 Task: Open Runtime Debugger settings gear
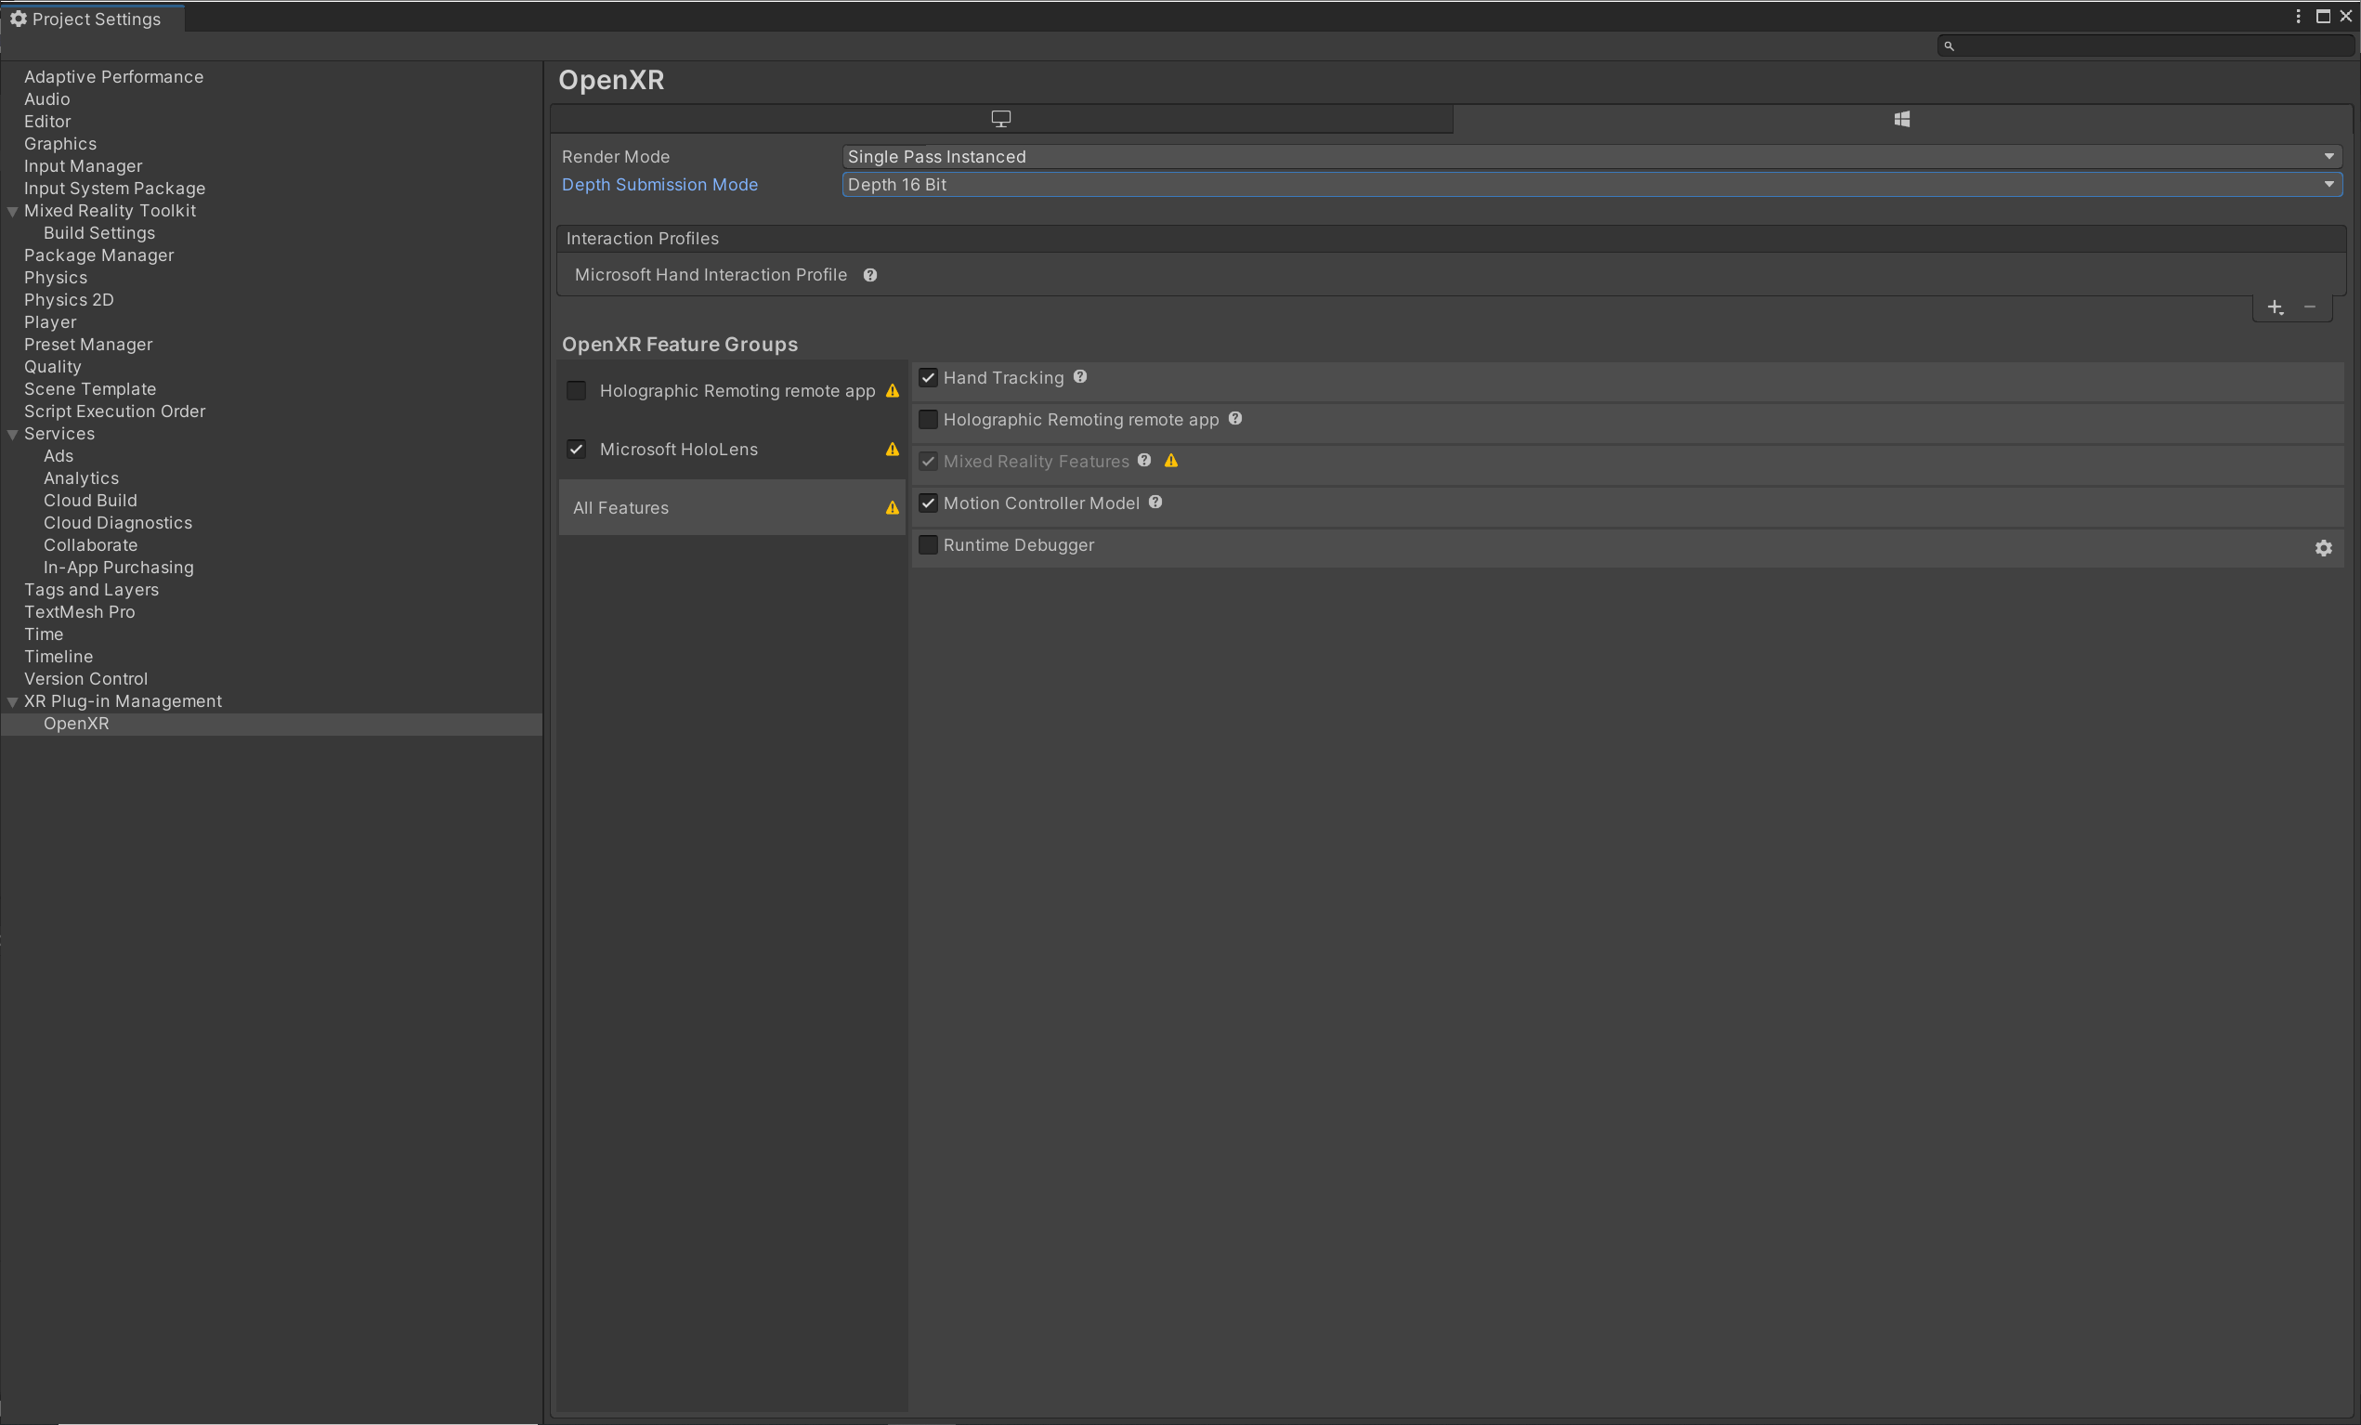[2324, 548]
